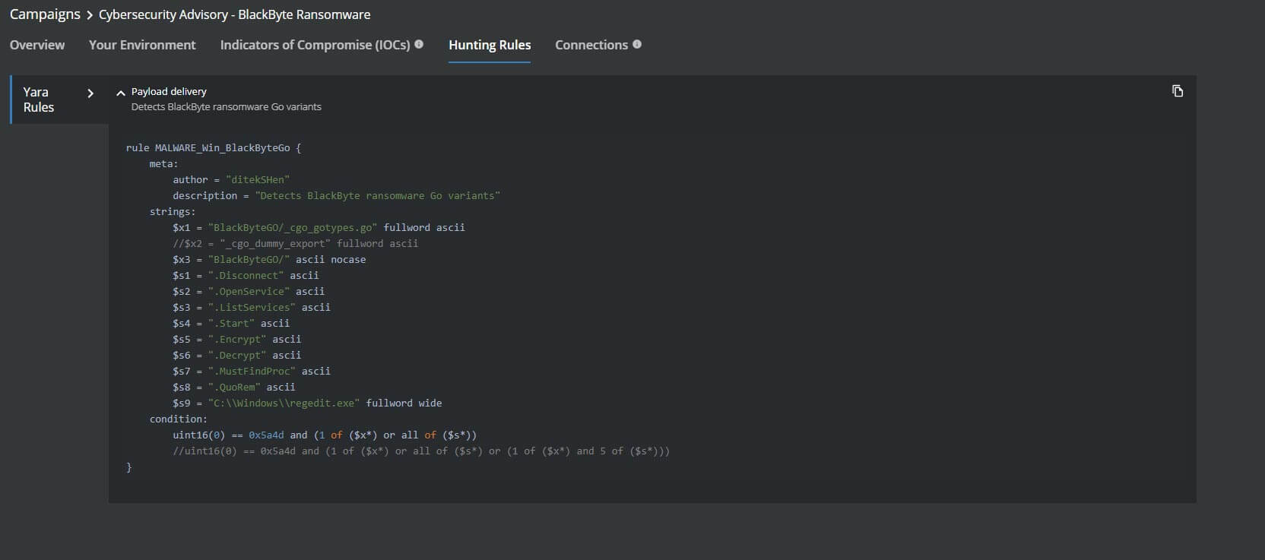Click the $s7 ".MustFindProc" line
This screenshot has height=560, width=1265.
252,372
